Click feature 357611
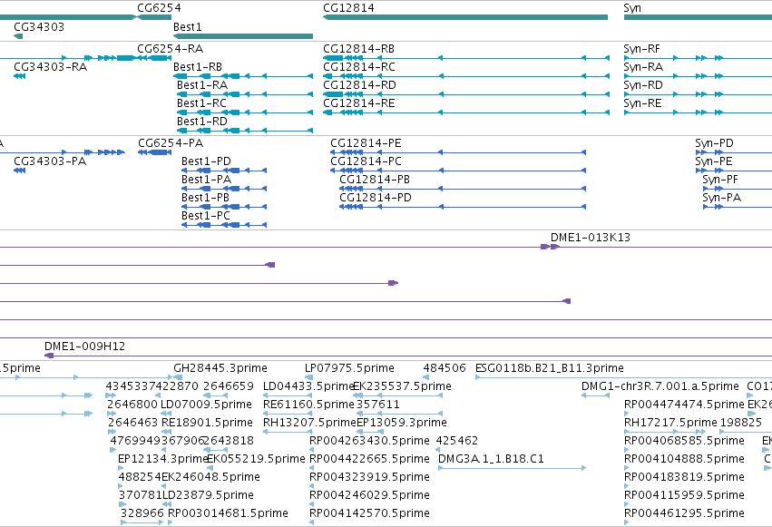772x527 pixels. [x=377, y=405]
